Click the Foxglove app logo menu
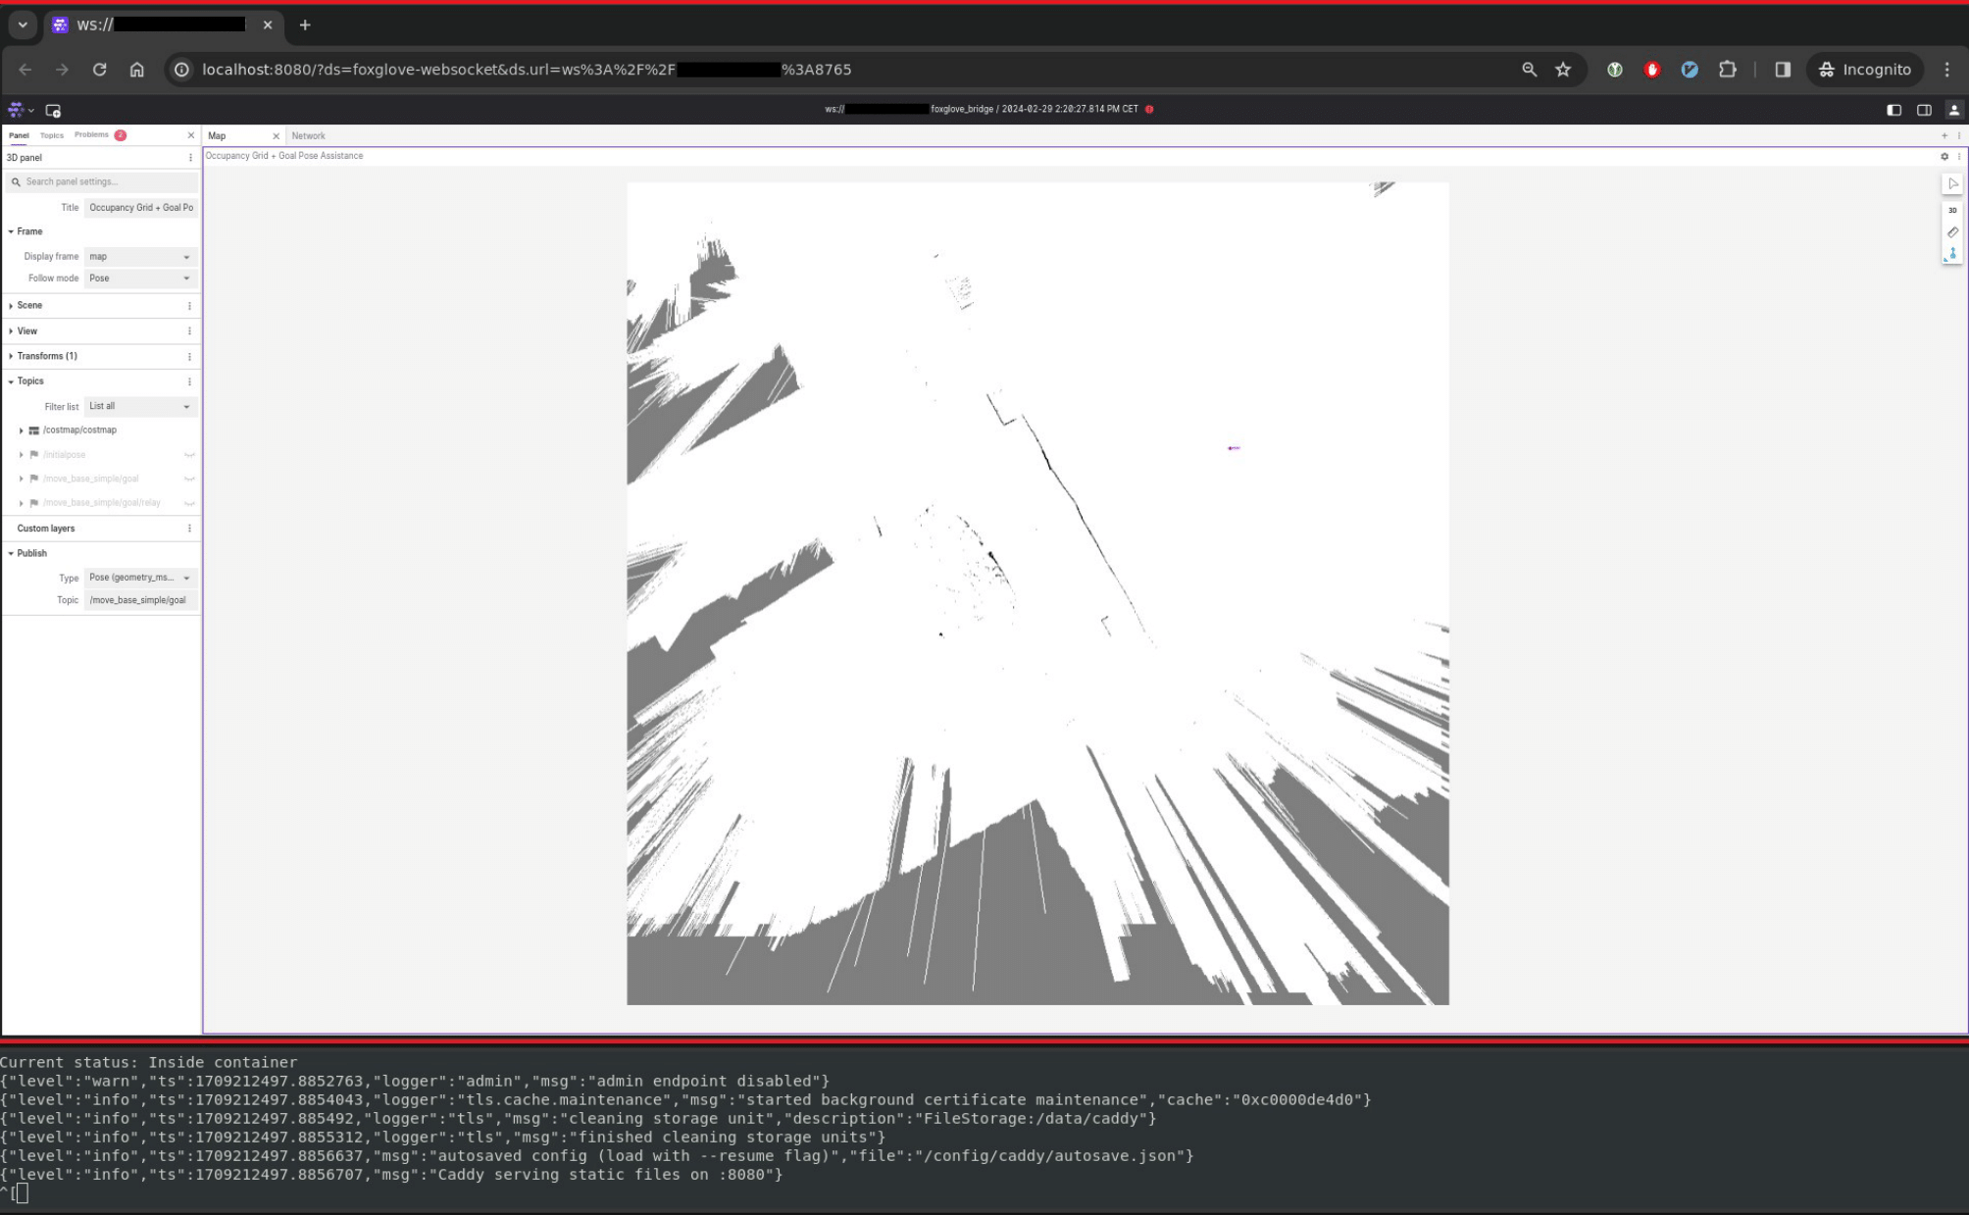1969x1215 pixels. click(x=17, y=110)
